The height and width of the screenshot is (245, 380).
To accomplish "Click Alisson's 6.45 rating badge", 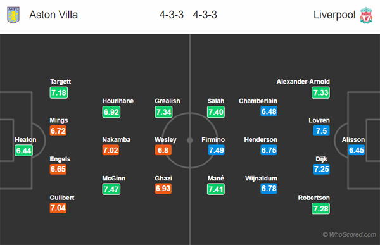I will click(x=356, y=150).
